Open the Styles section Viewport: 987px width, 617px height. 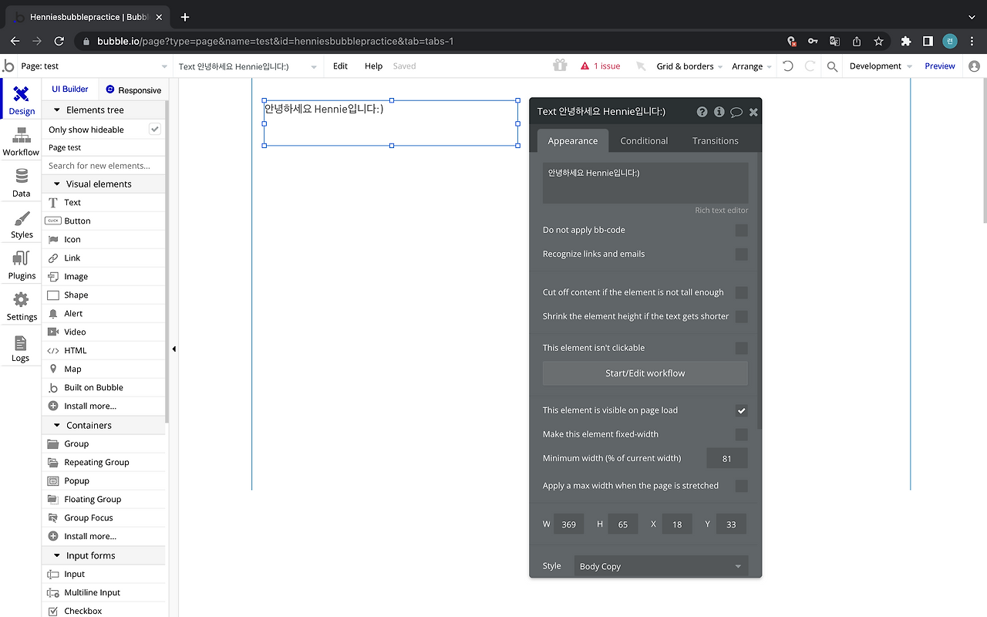[x=21, y=224]
